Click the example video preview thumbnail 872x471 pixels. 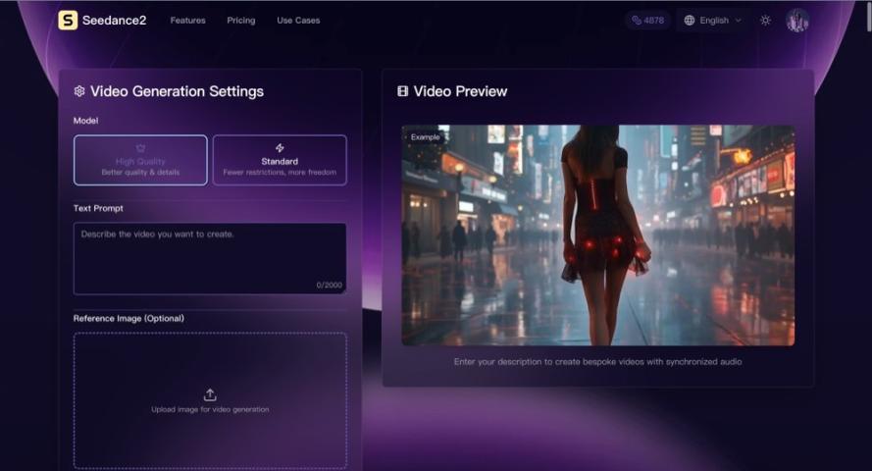pos(597,235)
